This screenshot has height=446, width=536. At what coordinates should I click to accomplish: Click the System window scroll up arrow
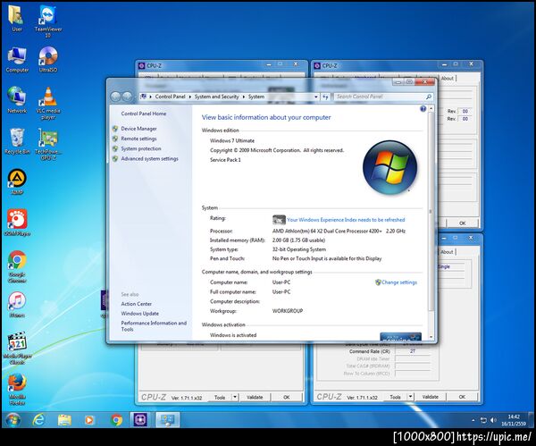point(431,108)
